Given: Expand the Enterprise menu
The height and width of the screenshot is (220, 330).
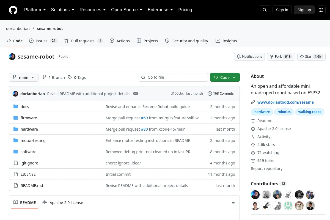Looking at the screenshot, I should pyautogui.click(x=160, y=10).
